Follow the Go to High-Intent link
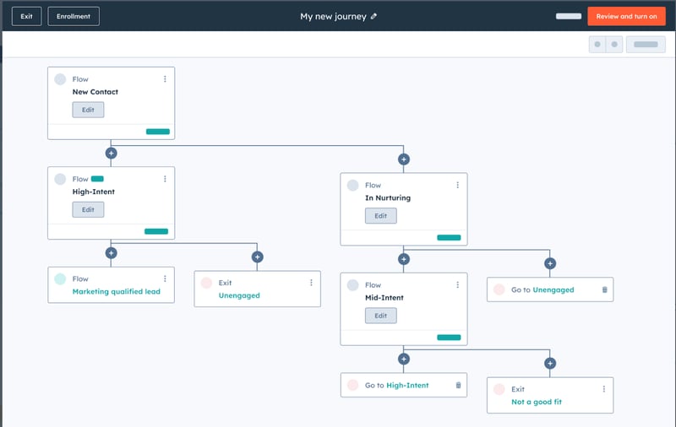 (407, 386)
